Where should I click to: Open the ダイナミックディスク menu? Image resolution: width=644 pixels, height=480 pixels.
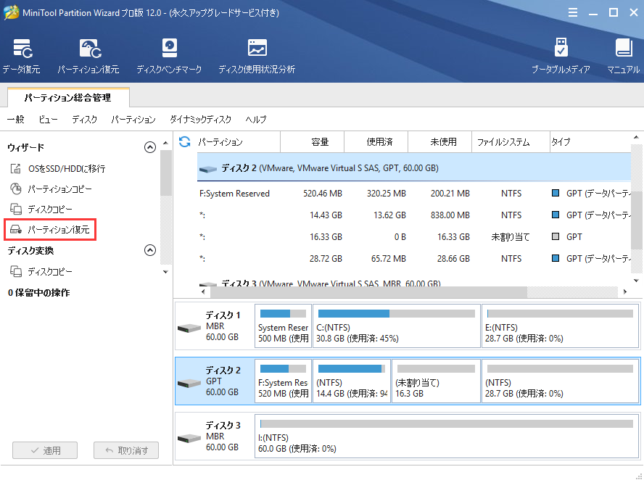click(x=200, y=120)
